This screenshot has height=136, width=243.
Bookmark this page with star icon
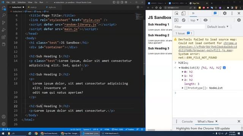coord(195,8)
